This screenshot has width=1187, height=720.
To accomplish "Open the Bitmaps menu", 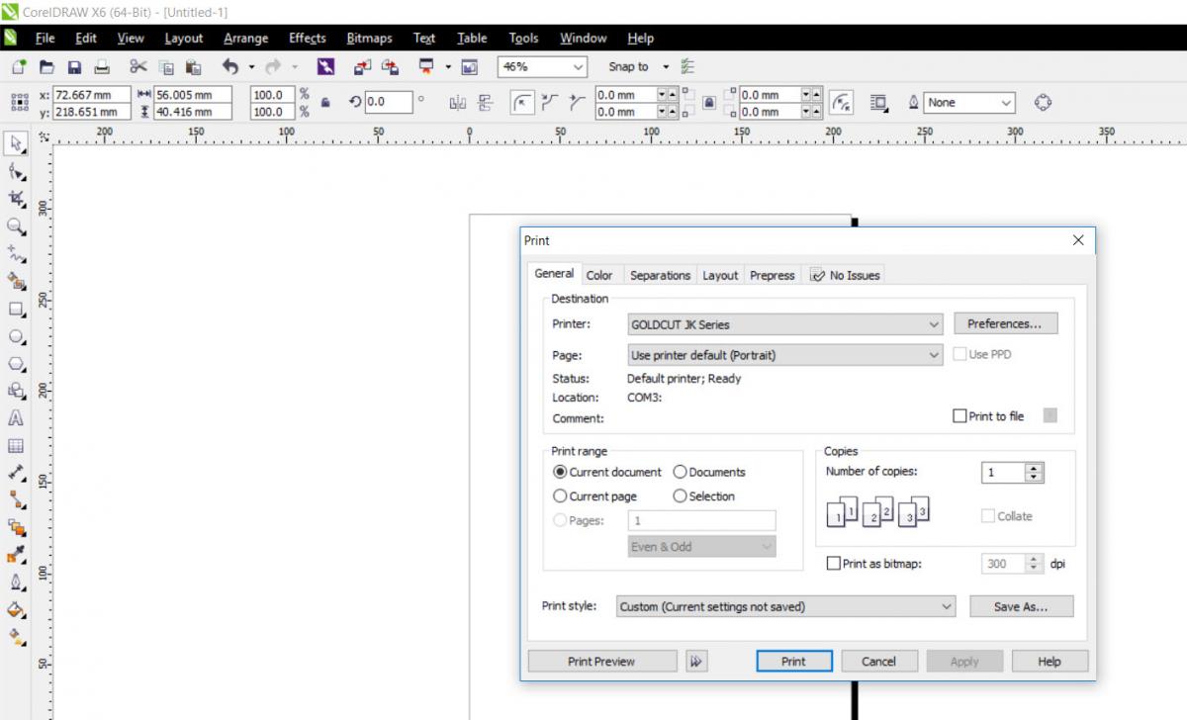I will tap(369, 39).
